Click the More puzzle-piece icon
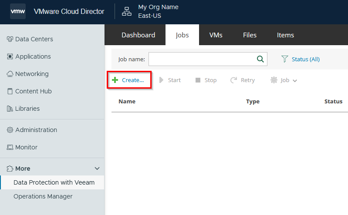 point(10,169)
